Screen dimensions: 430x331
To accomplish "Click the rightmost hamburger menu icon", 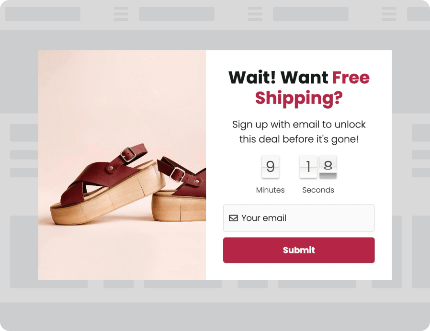I will tap(389, 14).
